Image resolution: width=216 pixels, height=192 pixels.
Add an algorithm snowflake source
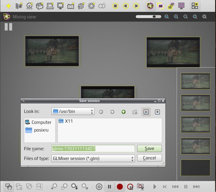91,6
